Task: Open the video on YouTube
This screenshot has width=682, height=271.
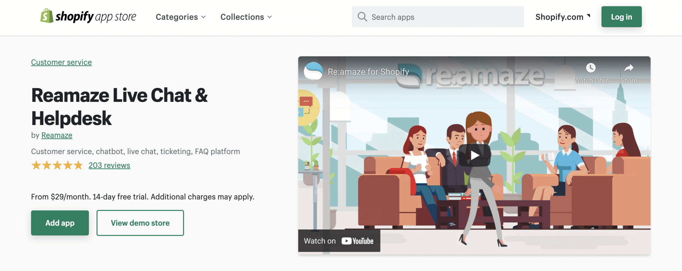Action: [x=339, y=241]
